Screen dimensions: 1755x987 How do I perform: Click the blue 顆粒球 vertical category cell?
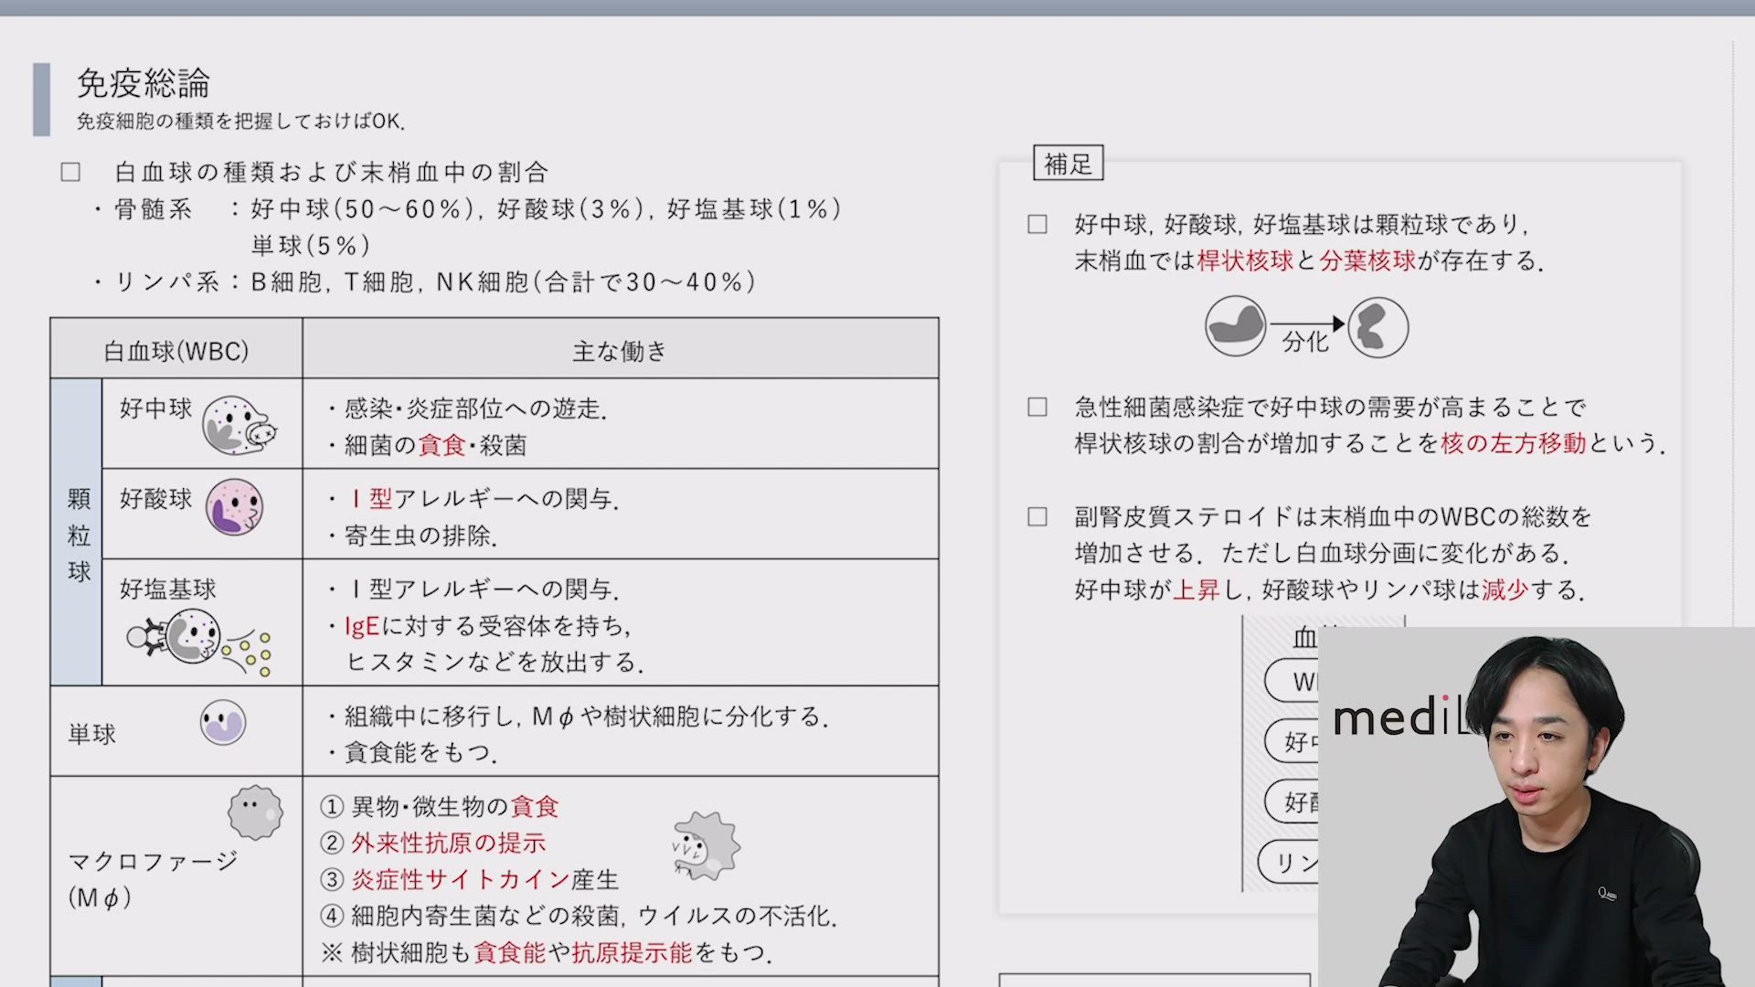click(78, 533)
